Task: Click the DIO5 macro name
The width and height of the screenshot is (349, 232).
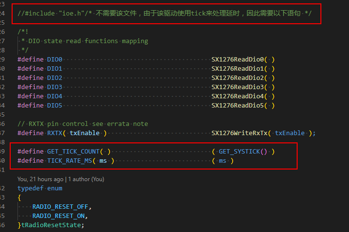Action: pyautogui.click(x=54, y=105)
